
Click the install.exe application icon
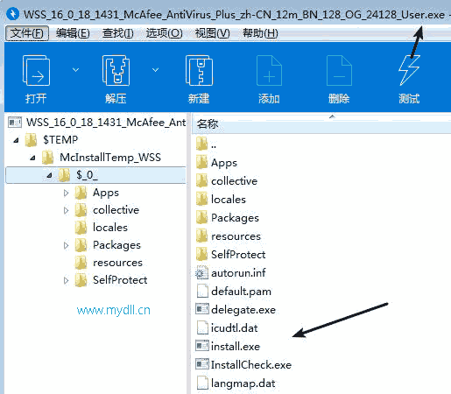pos(202,346)
